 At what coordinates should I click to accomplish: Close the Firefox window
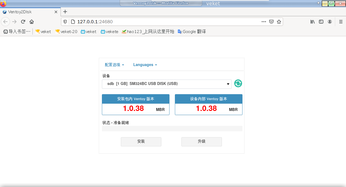[340, 4]
